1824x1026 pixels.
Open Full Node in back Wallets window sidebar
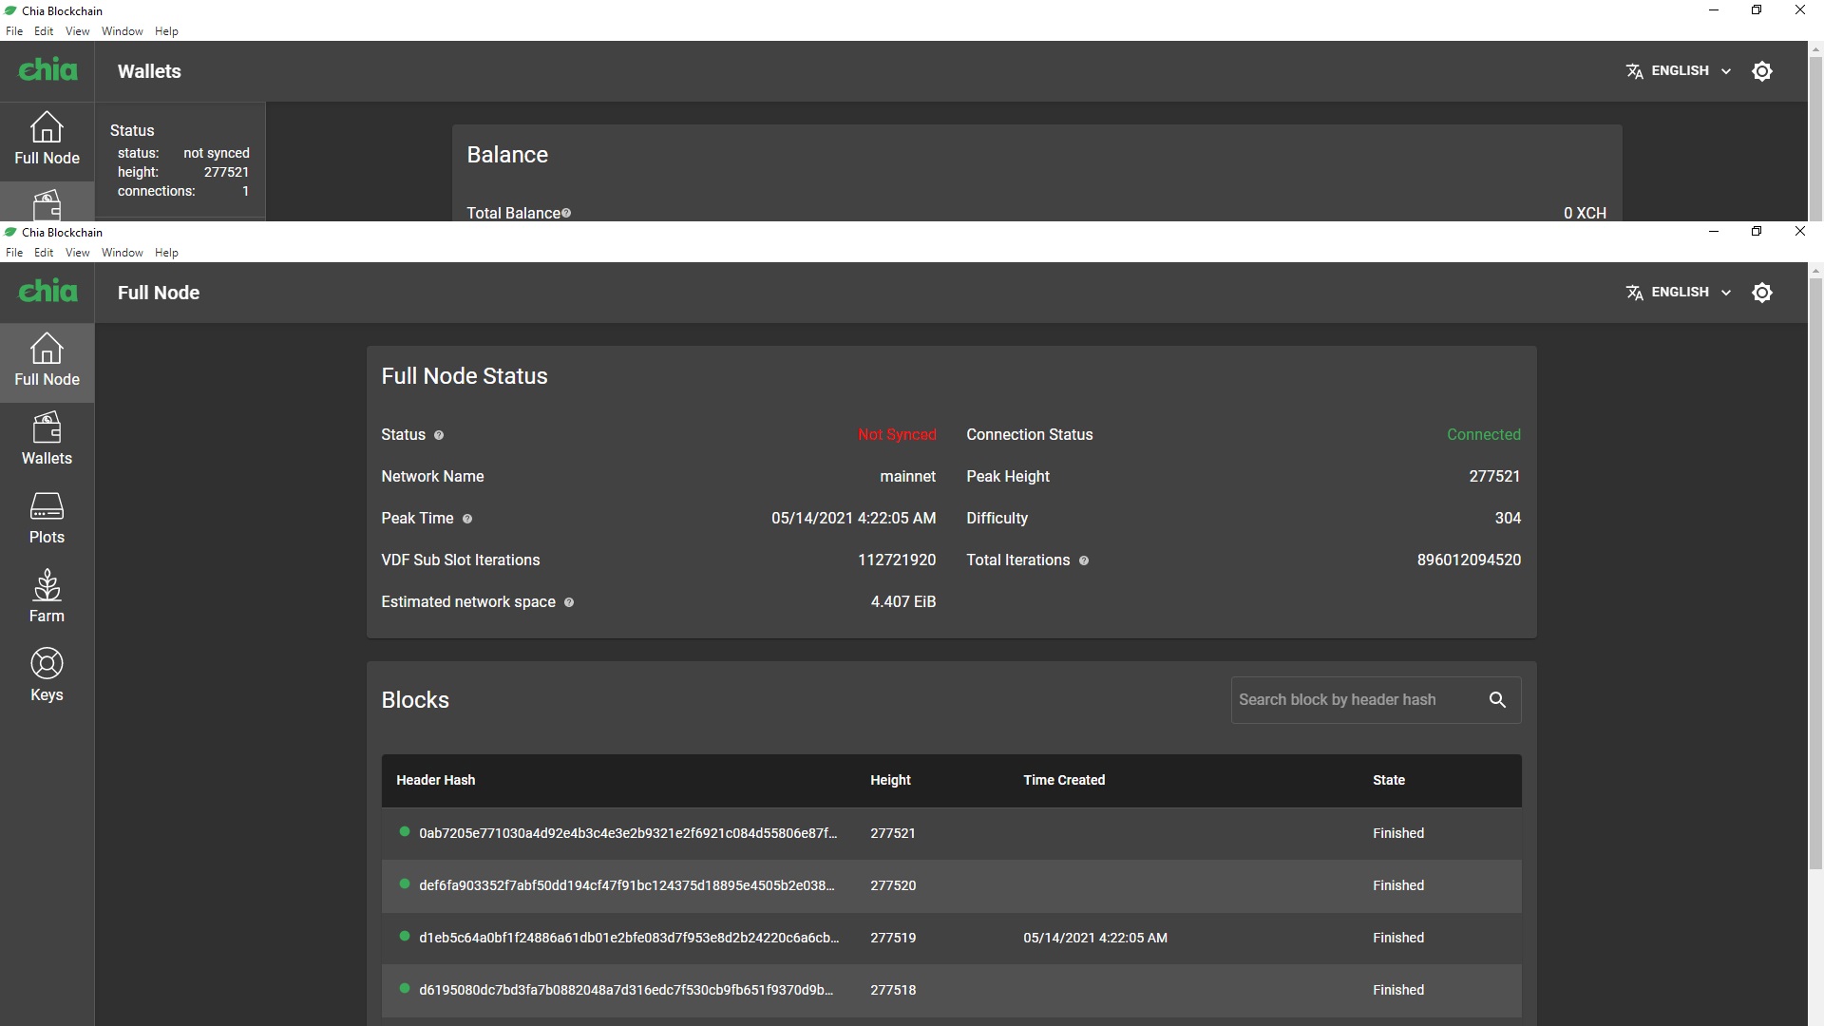[47, 141]
